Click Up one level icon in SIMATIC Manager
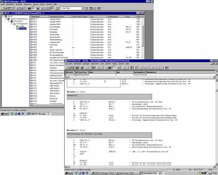This screenshot has width=218, height=175. point(57,8)
